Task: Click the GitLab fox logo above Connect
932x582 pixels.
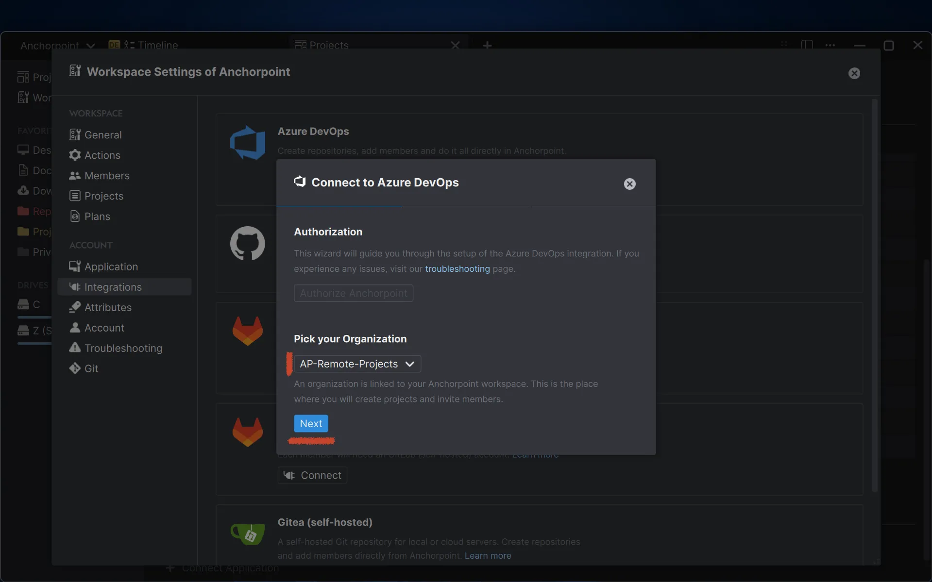Action: pos(248,431)
